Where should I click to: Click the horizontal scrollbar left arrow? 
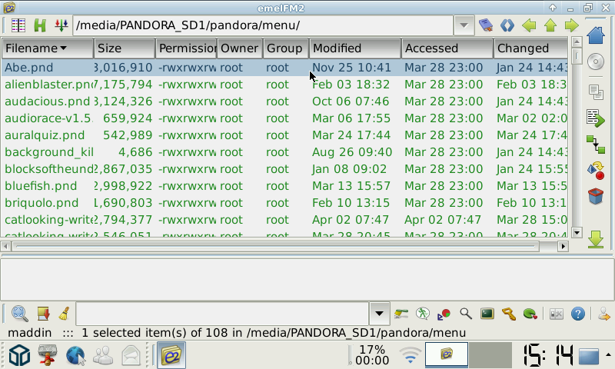coord(5,246)
